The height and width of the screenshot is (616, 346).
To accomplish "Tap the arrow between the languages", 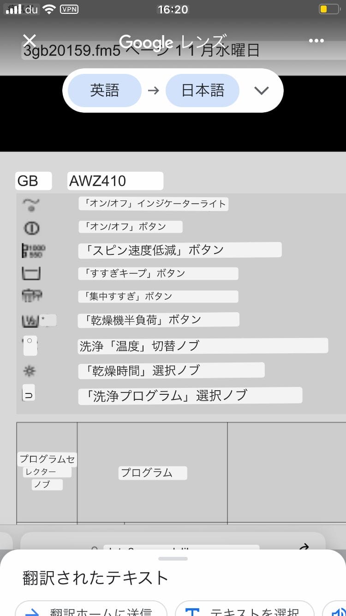I will (x=153, y=91).
